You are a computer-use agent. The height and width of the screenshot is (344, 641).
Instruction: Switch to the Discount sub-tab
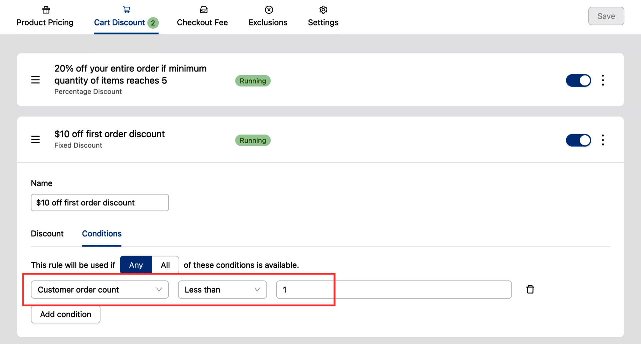click(47, 233)
